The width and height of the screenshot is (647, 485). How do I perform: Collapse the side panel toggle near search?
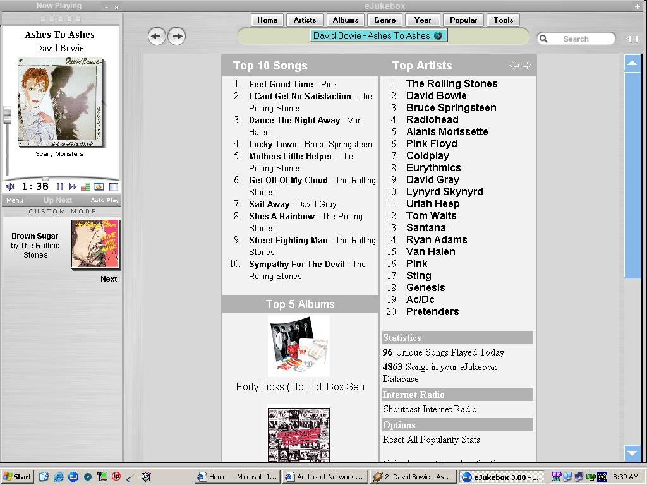pos(631,39)
